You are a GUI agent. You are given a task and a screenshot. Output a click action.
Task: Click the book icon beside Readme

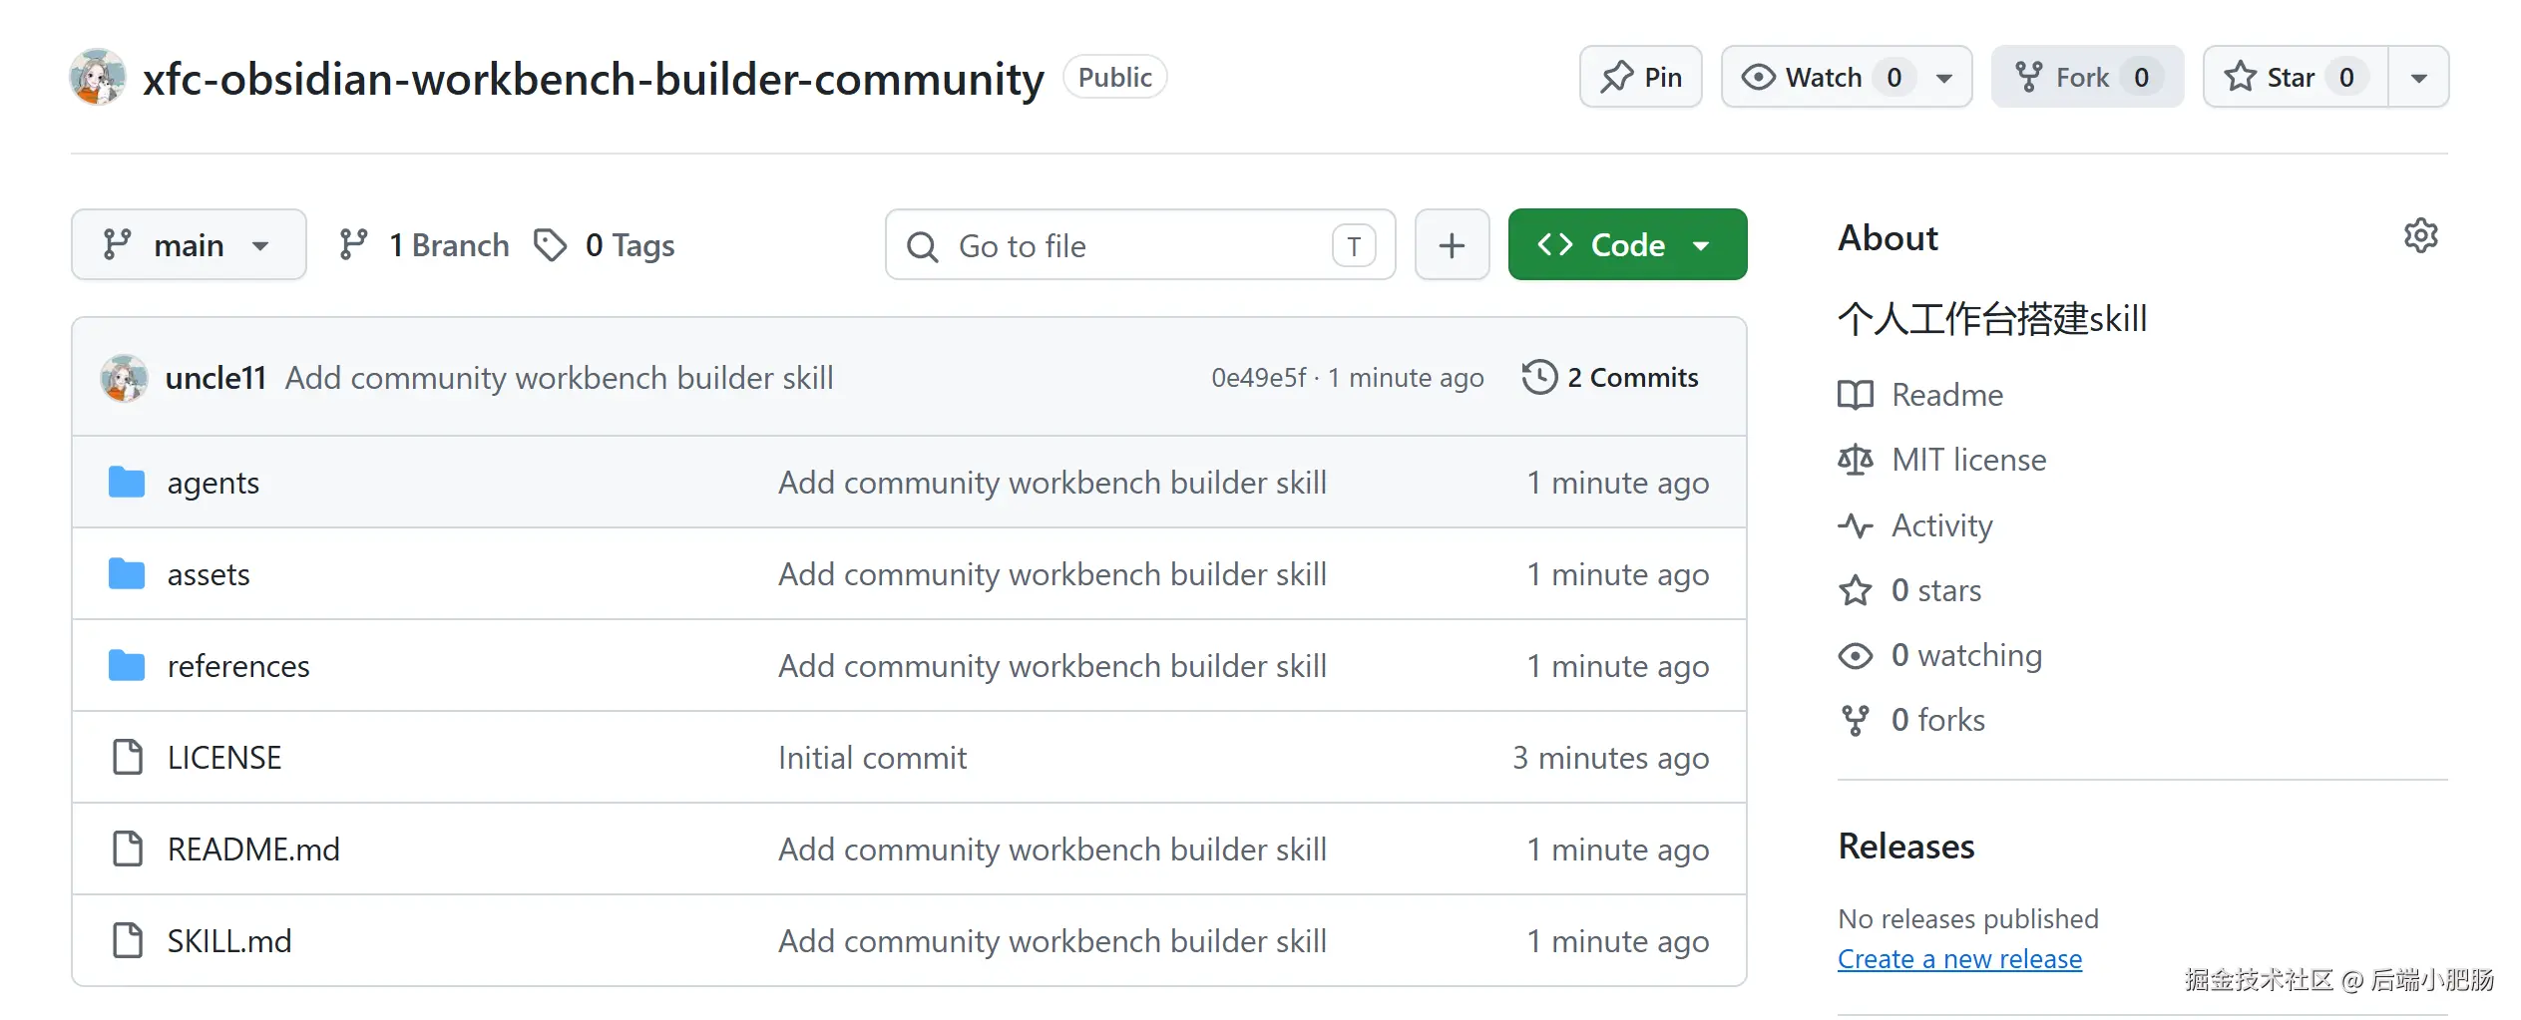pos(1856,395)
